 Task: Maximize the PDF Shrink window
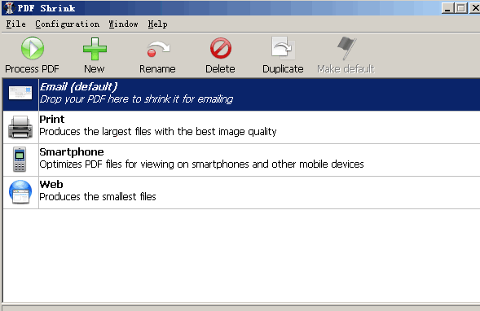pos(461,7)
